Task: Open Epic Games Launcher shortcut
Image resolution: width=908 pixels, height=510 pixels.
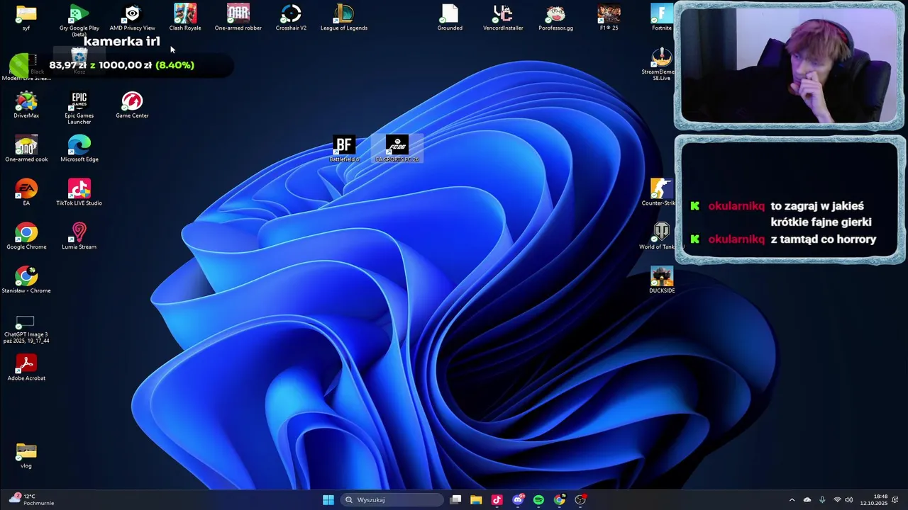Action: [x=79, y=108]
